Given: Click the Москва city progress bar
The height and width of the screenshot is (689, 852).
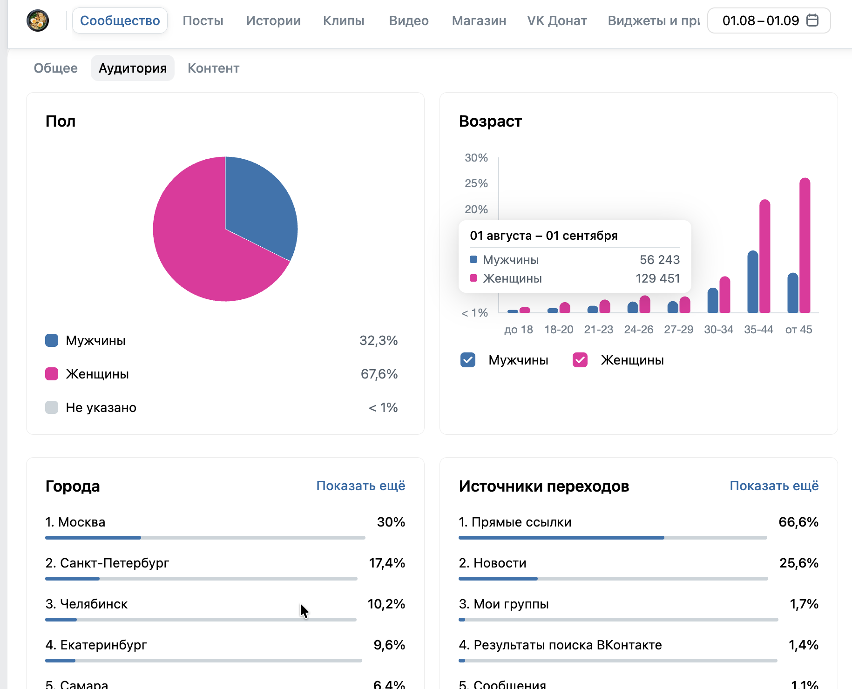Looking at the screenshot, I should click(205, 538).
